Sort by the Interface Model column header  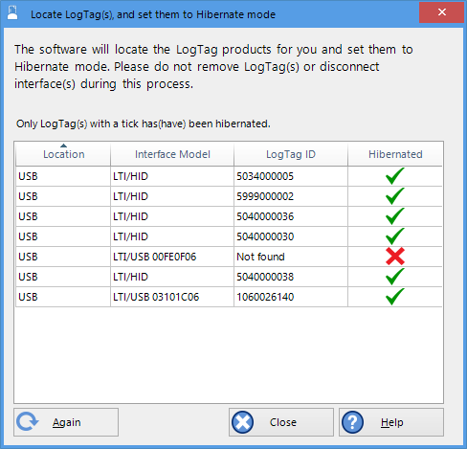[172, 154]
